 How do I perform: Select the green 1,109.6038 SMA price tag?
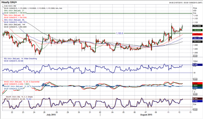tap(197, 30)
